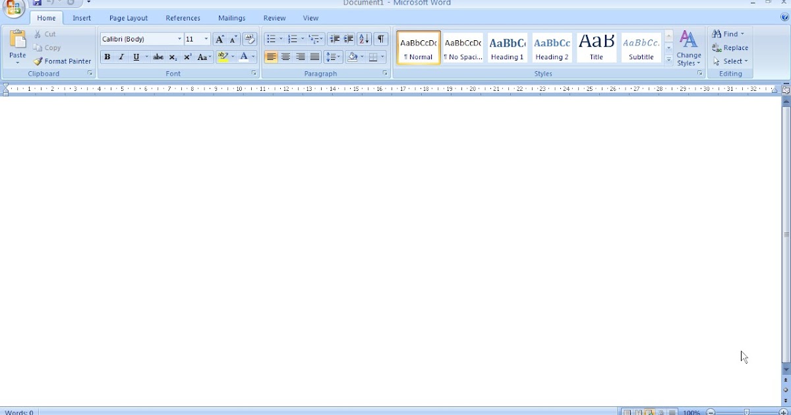Switch to the Mailings tab
This screenshot has width=791, height=415.
232,18
